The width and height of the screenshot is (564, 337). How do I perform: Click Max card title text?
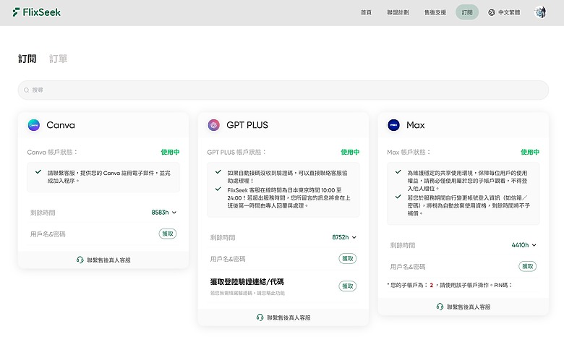416,125
